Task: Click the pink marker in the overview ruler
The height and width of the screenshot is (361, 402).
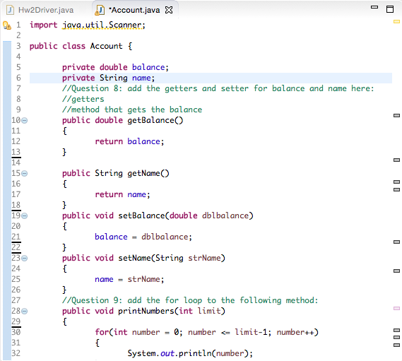Action: [396, 308]
